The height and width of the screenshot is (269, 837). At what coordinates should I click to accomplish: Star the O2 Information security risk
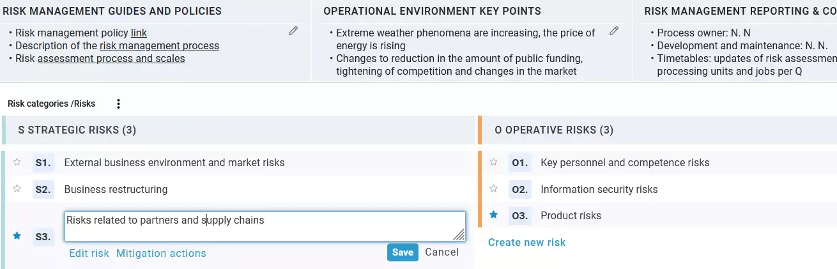(493, 188)
